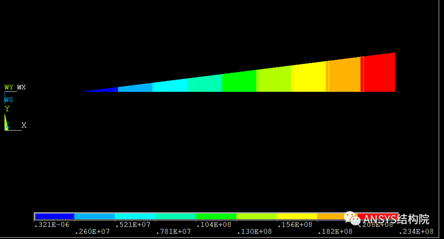Click the red contour band on beam
Screen dimensions: 444x239
pyautogui.click(x=379, y=73)
